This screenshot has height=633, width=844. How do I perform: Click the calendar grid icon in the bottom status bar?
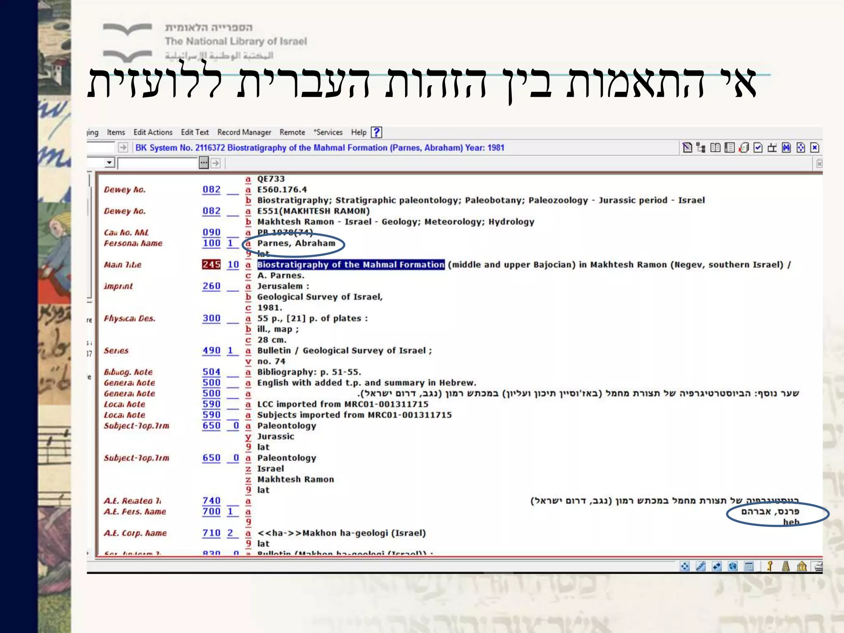(x=749, y=566)
